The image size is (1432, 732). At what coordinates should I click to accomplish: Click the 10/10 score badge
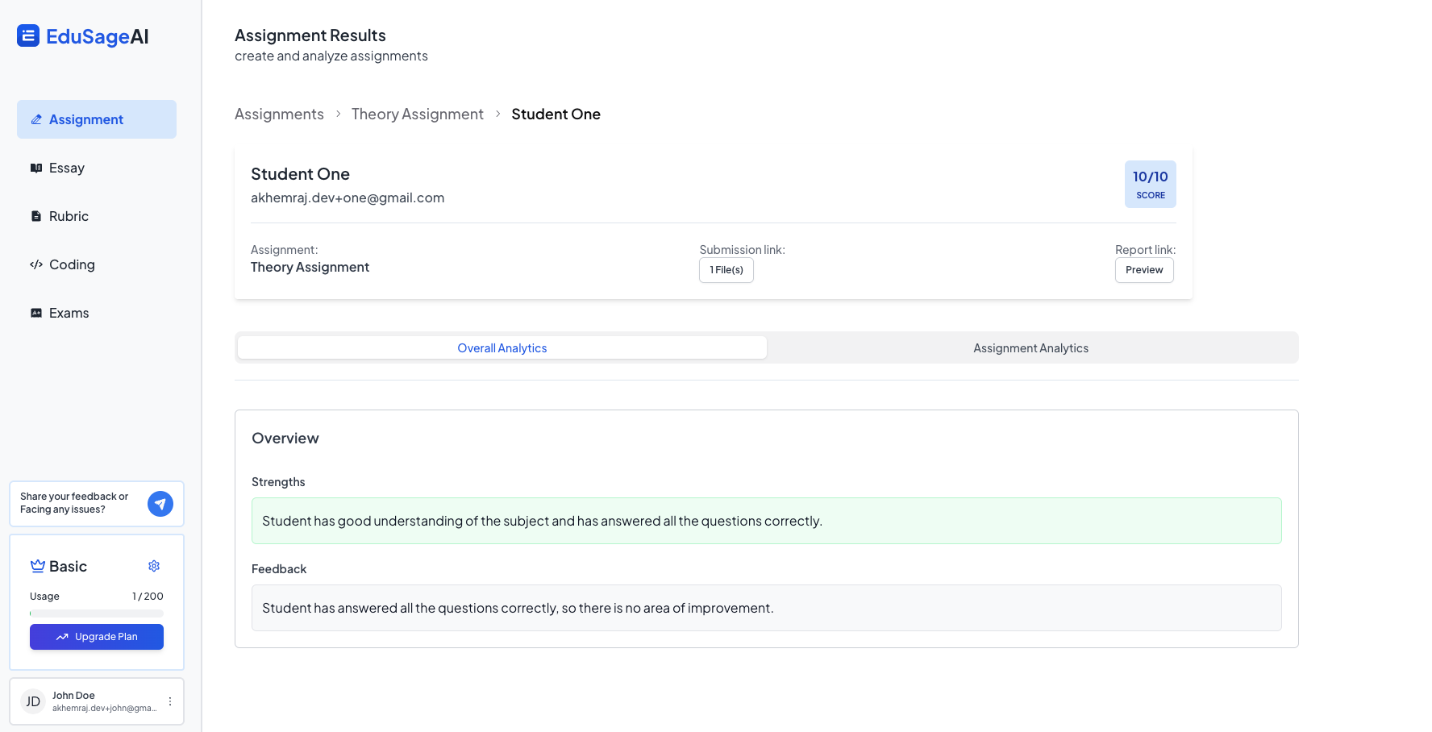point(1150,184)
